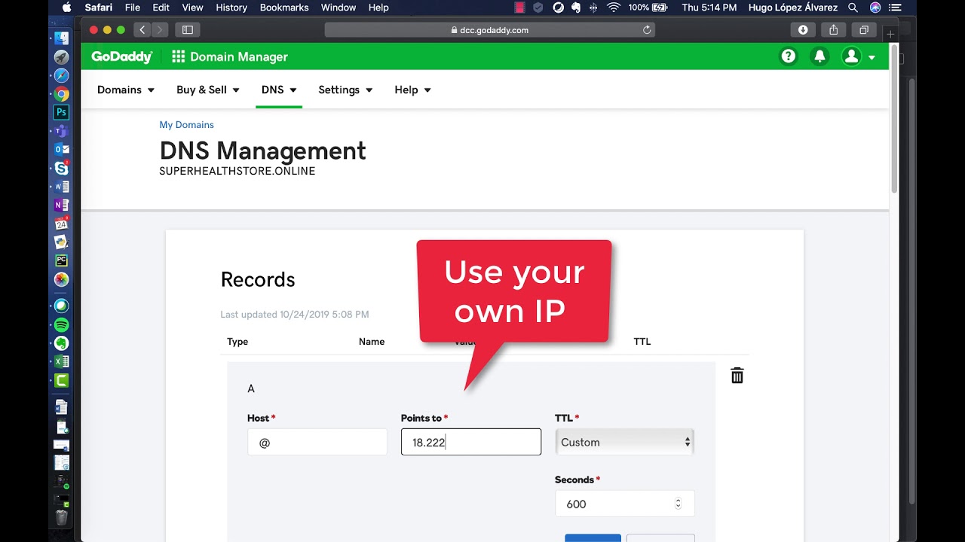Screen dimensions: 965x542
Task: Expand the DNS menu
Action: pos(279,90)
